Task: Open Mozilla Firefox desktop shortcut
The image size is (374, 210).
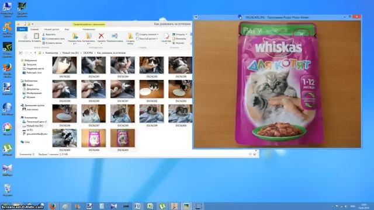Action: [x=8, y=71]
